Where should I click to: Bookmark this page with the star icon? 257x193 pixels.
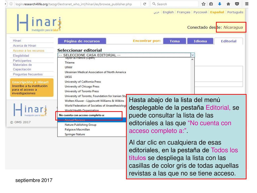coord(203,4)
